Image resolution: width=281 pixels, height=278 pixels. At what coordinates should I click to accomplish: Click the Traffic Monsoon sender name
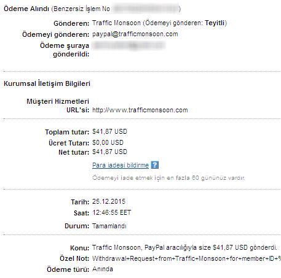click(116, 23)
